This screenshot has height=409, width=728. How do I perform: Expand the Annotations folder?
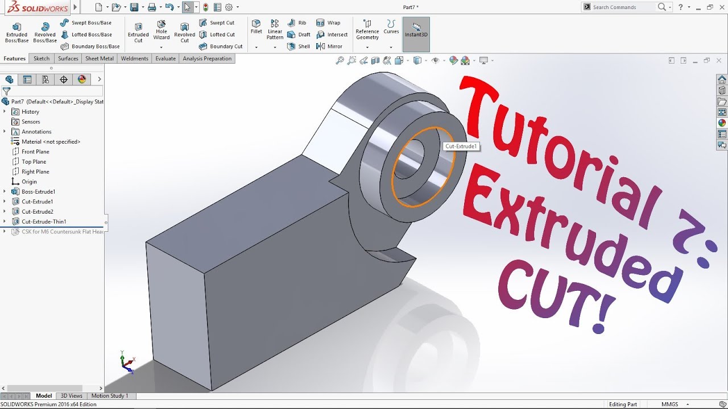pos(5,132)
